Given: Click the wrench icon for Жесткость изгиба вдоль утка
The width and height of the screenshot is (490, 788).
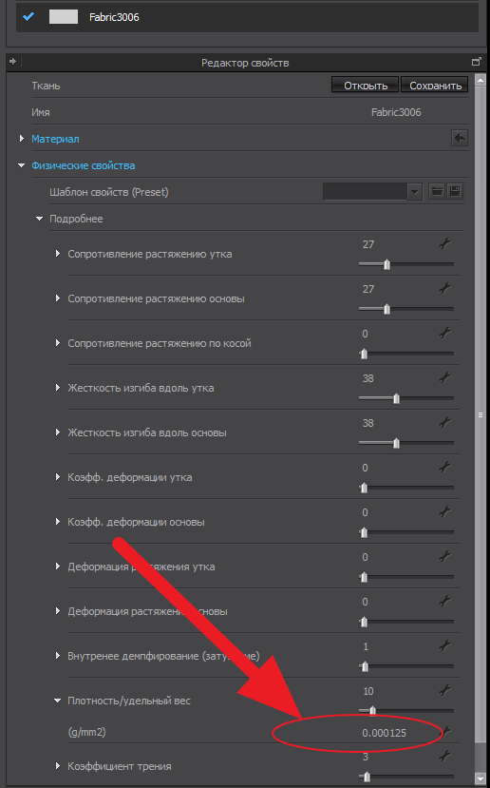Looking at the screenshot, I should (444, 378).
